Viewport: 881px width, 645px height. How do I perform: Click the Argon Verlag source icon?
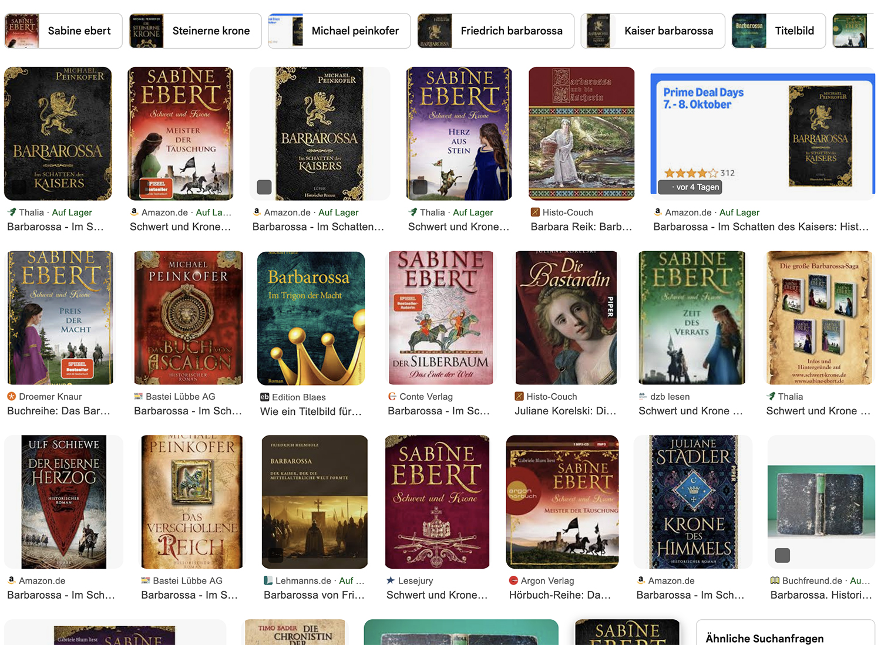514,580
